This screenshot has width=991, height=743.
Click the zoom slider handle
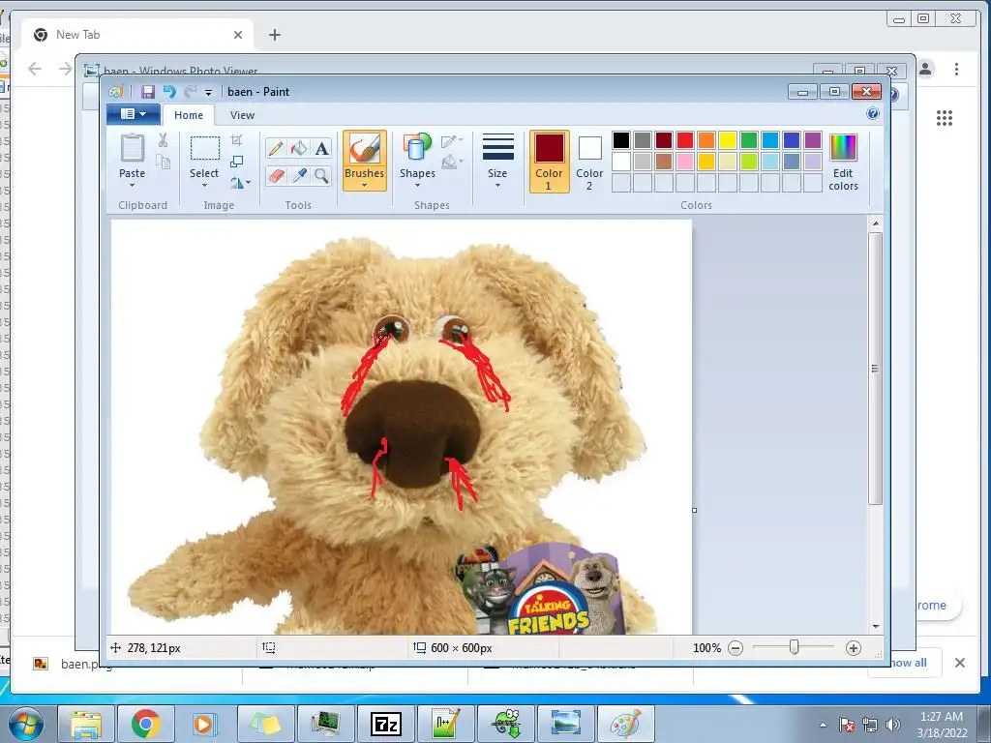coord(794,647)
